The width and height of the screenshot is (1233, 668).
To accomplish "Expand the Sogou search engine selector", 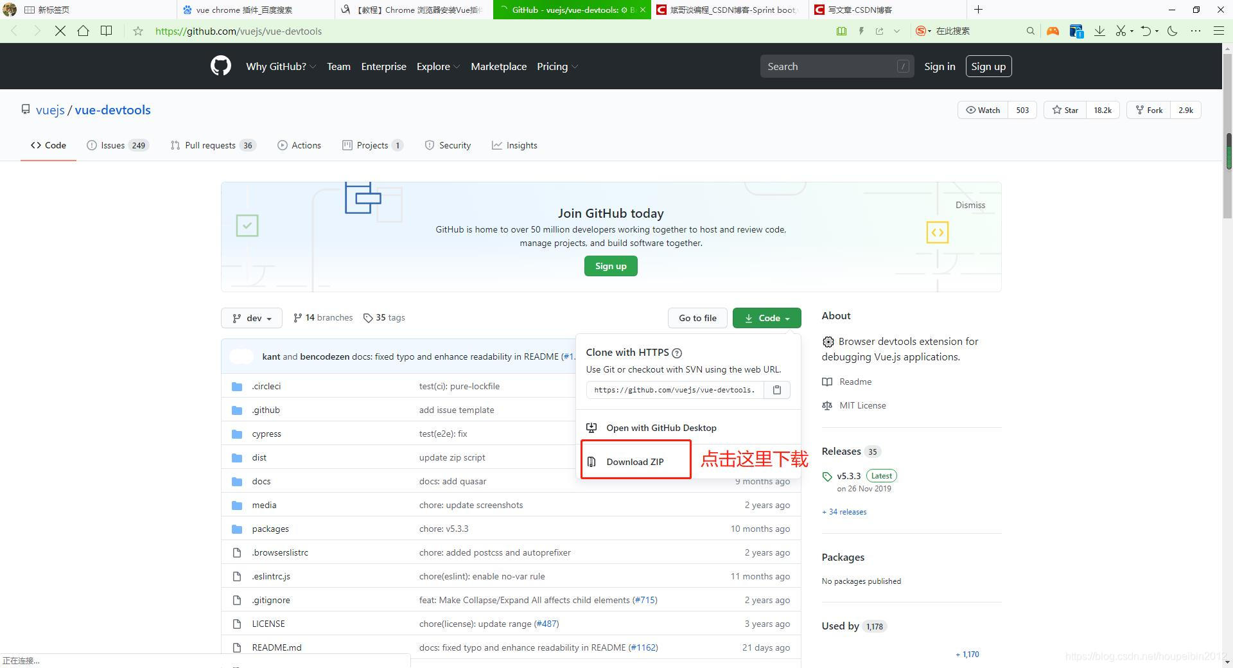I will (x=923, y=31).
